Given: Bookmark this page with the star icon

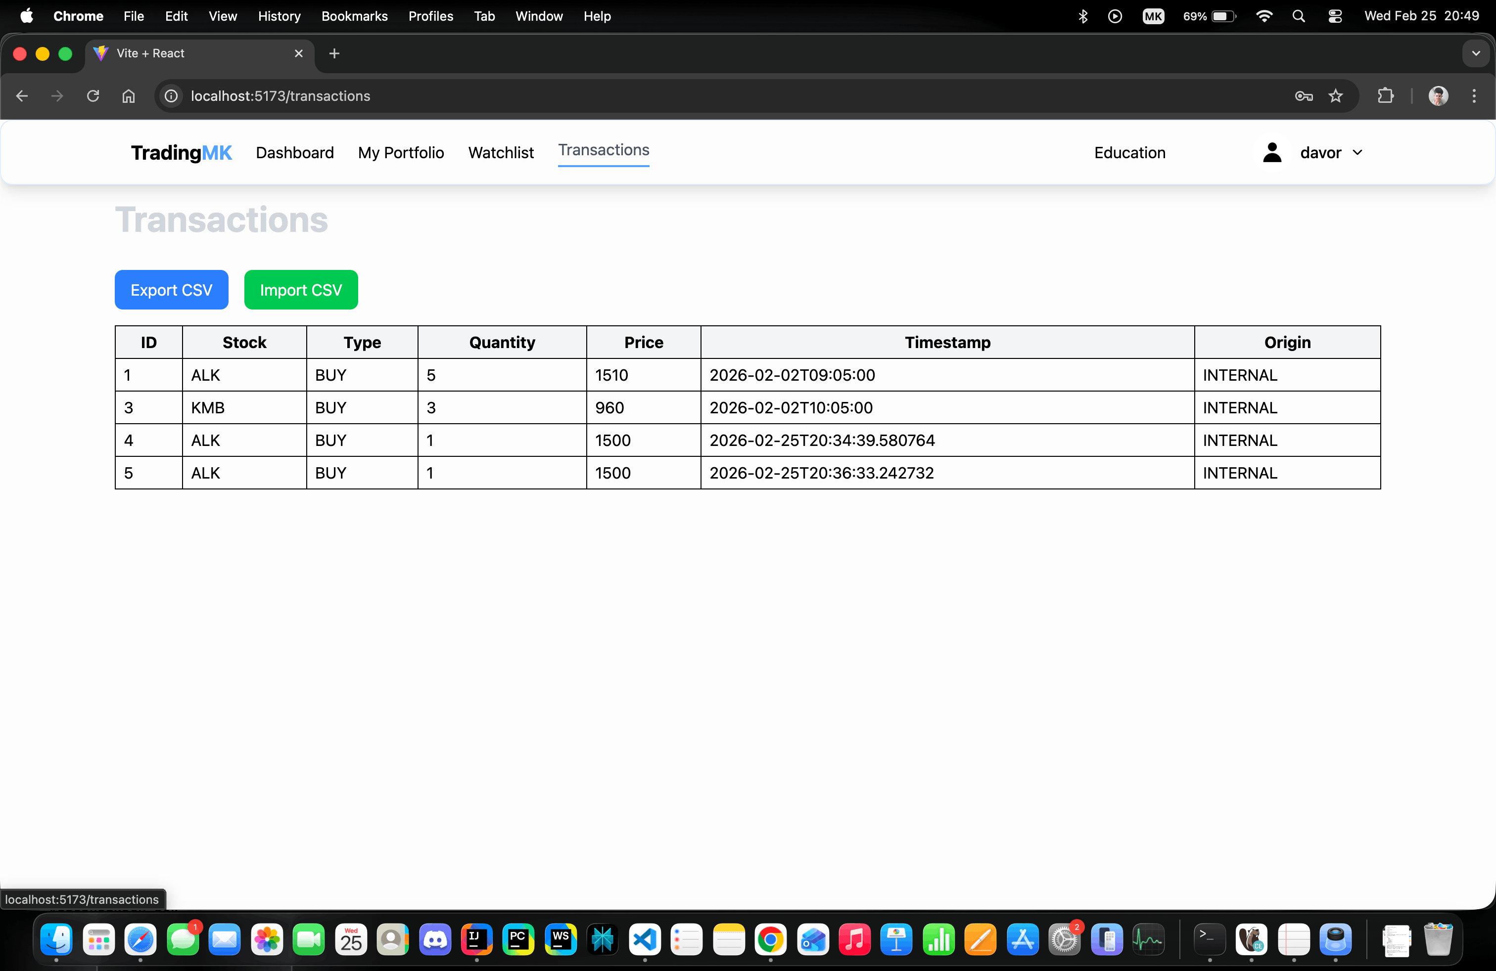Looking at the screenshot, I should (1335, 96).
